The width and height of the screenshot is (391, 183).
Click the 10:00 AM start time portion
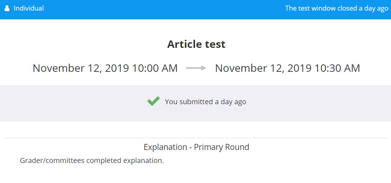[x=155, y=68]
